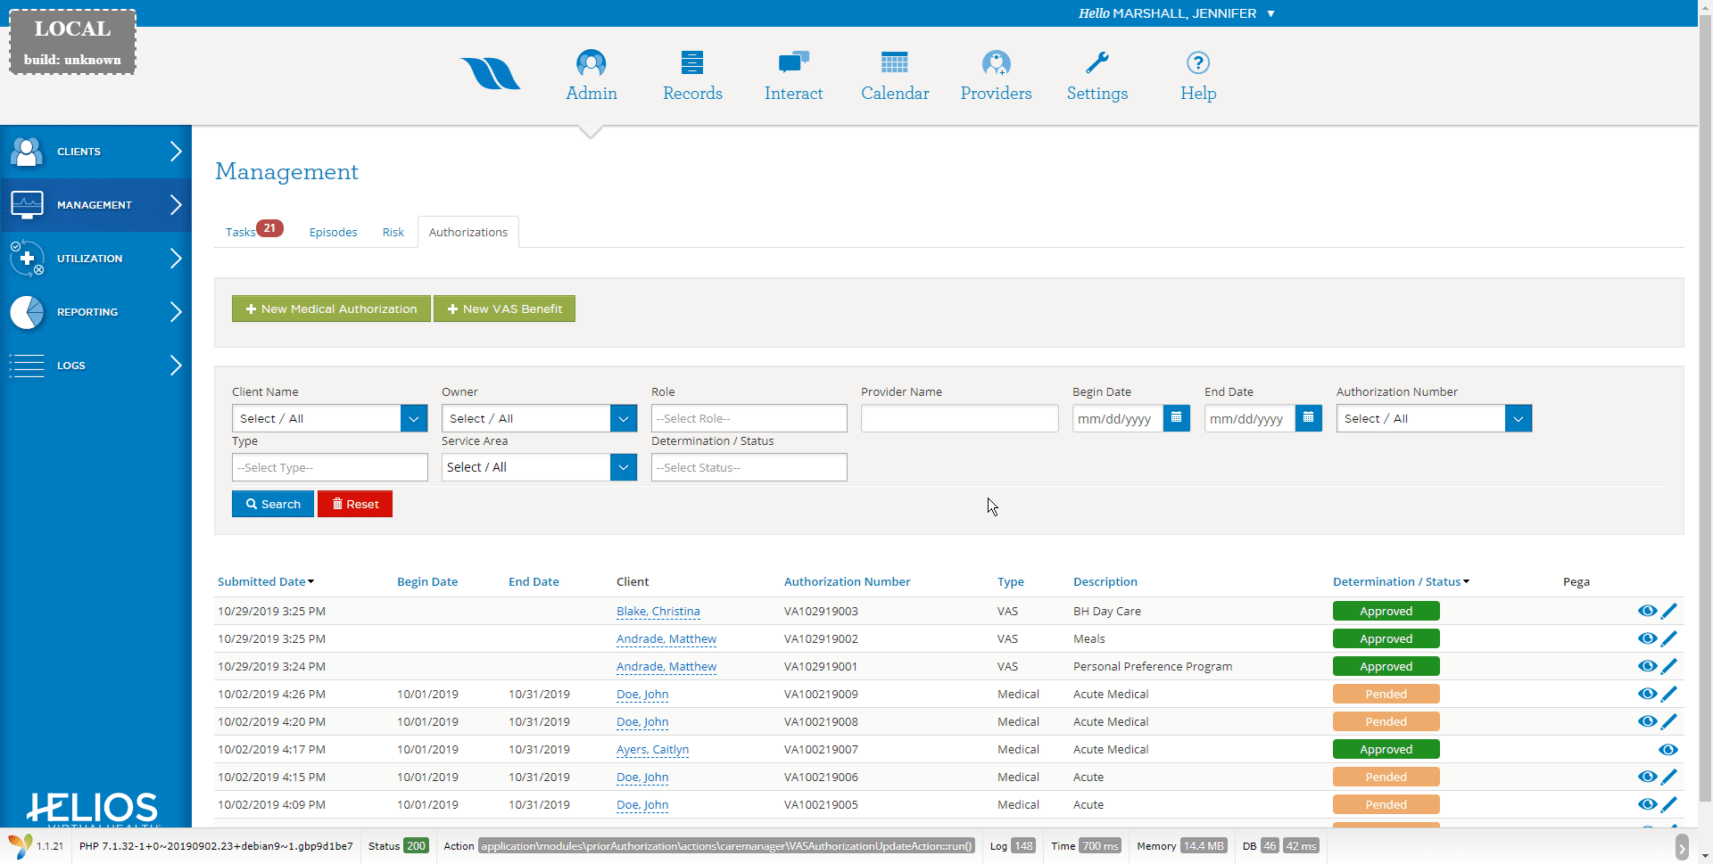Open the Authorization Number dropdown
1713x864 pixels.
click(x=1518, y=418)
